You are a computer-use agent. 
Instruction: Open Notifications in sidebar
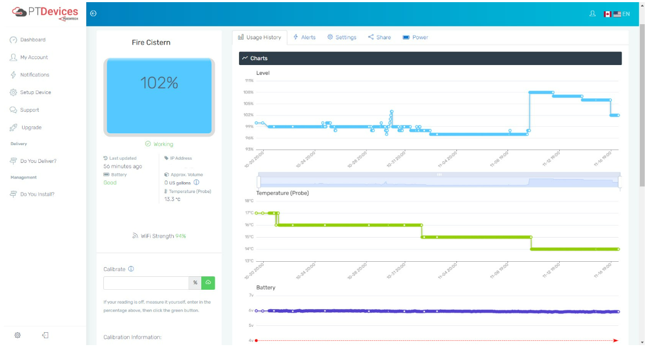34,75
